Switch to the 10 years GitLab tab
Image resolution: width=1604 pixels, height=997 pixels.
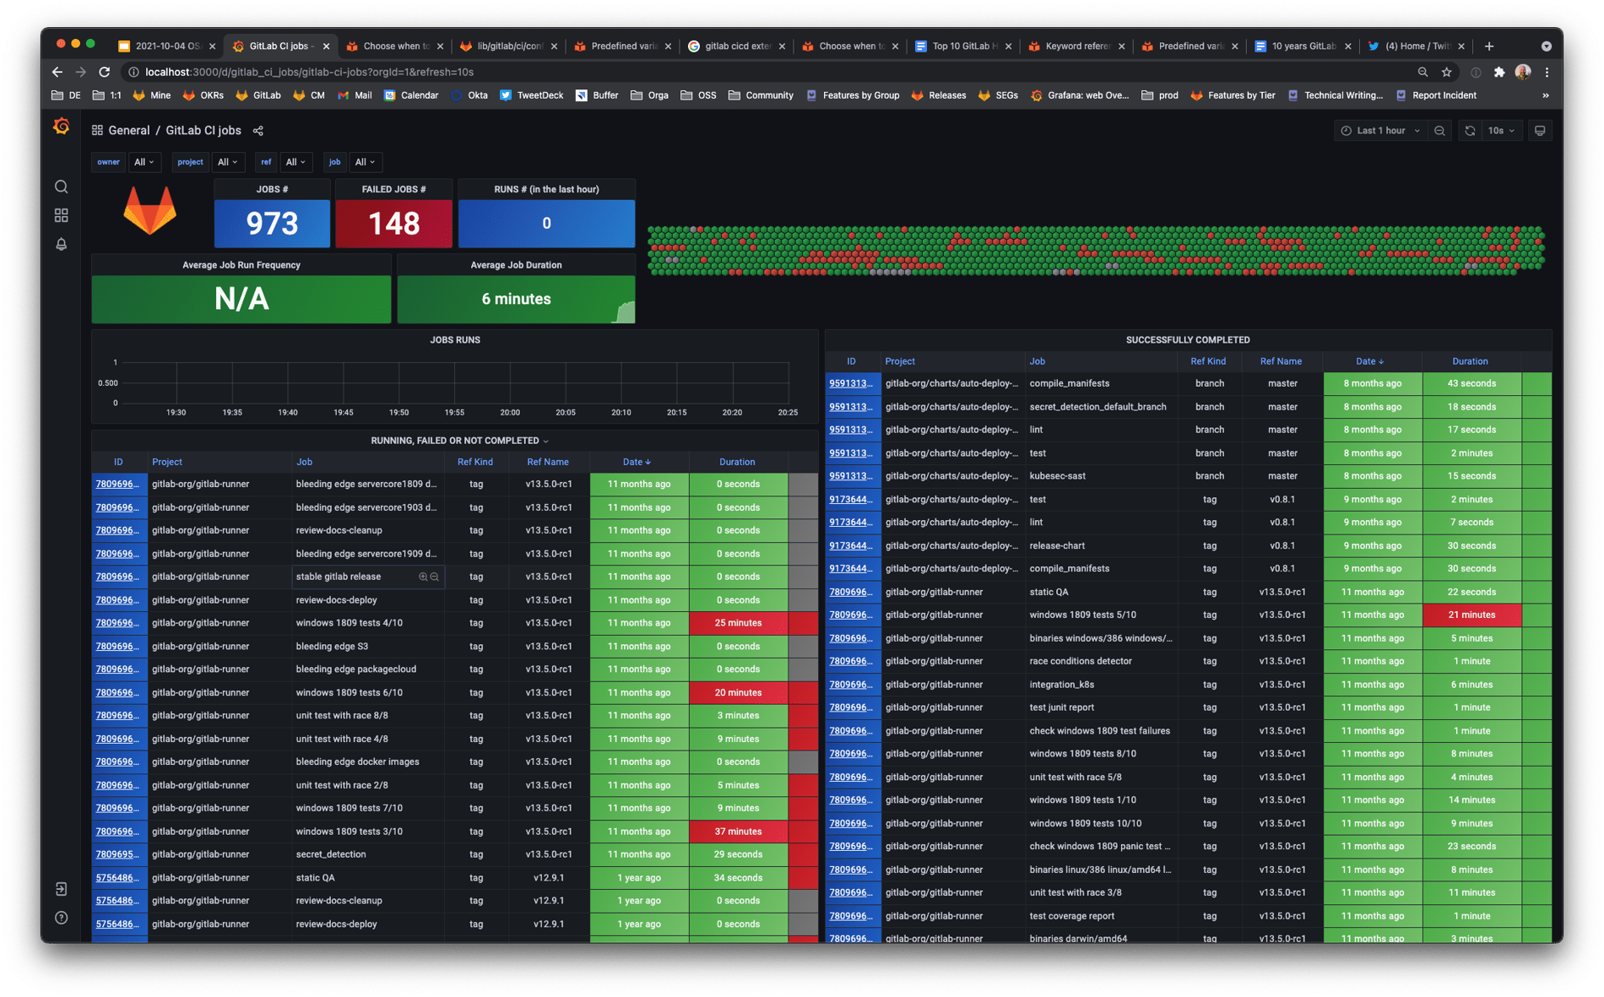point(1303,46)
